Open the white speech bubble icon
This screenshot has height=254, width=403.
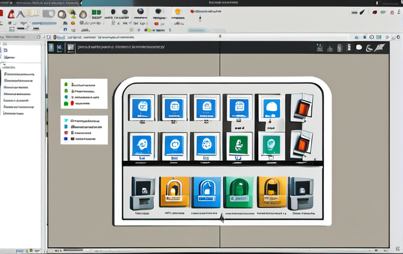pyautogui.click(x=359, y=48)
